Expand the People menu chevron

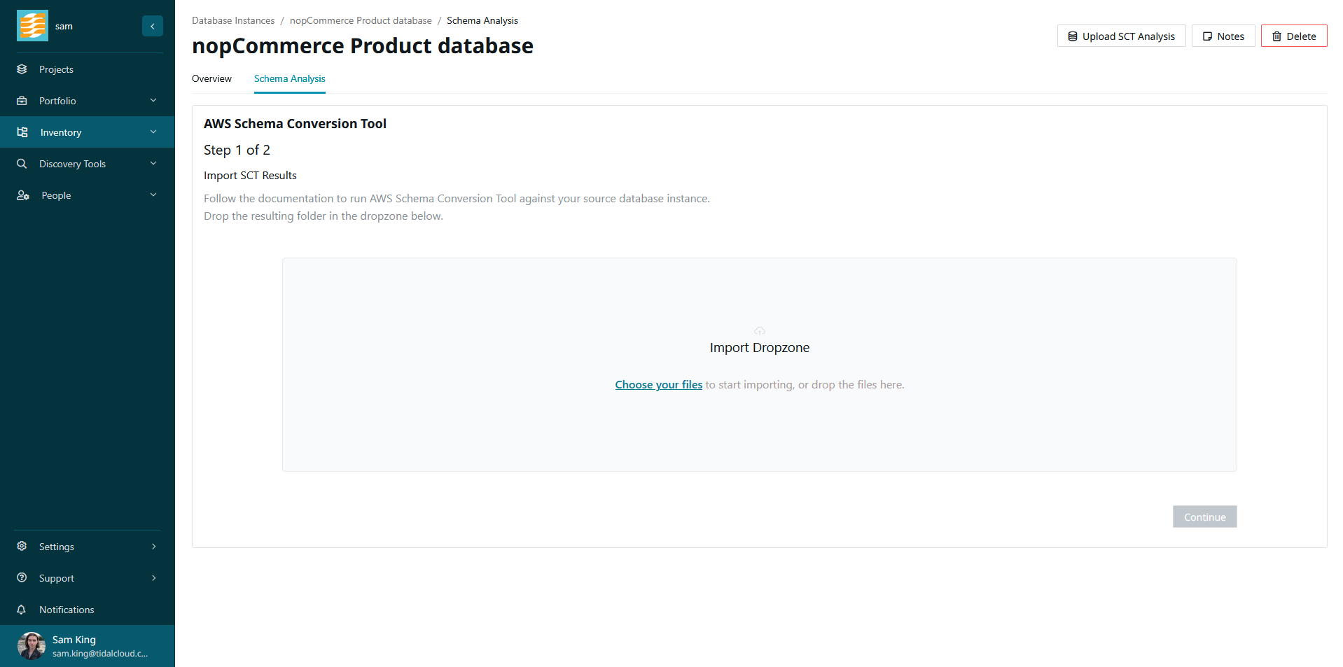click(x=153, y=195)
